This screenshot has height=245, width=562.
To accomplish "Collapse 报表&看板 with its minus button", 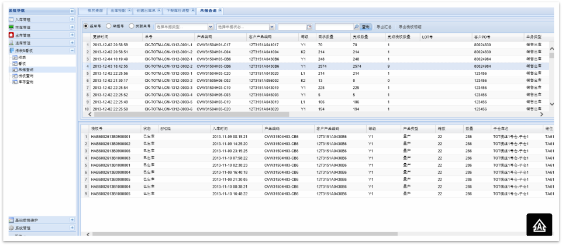I will tap(72, 51).
